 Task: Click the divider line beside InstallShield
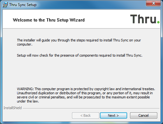pyautogui.click(x=91, y=108)
